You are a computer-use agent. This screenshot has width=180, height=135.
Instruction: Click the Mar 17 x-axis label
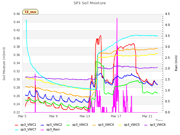click(116, 116)
